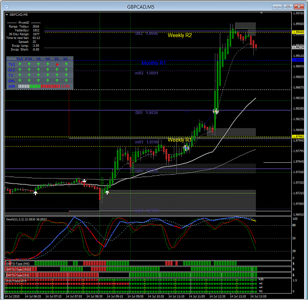The image size is (308, 300).
Task: Click the CCI W1 green up arrow
Action: pos(66,70)
